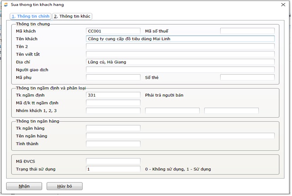Viewport: 292px width, 196px height.
Task: Click the Tk ngân hàng input field
Action: pos(113,128)
